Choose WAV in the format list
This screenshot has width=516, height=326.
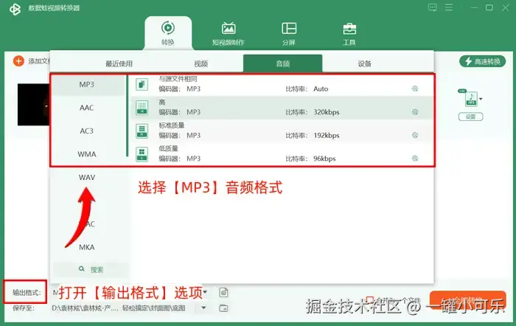point(86,177)
